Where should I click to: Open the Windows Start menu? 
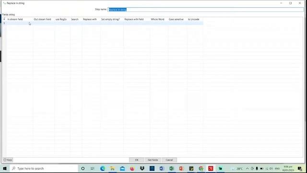5,169
